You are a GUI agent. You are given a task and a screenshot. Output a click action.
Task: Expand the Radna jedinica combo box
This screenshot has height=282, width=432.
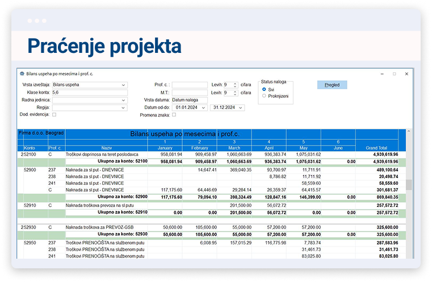pos(123,100)
